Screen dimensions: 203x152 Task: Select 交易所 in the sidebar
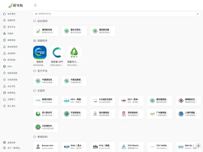(10, 33)
